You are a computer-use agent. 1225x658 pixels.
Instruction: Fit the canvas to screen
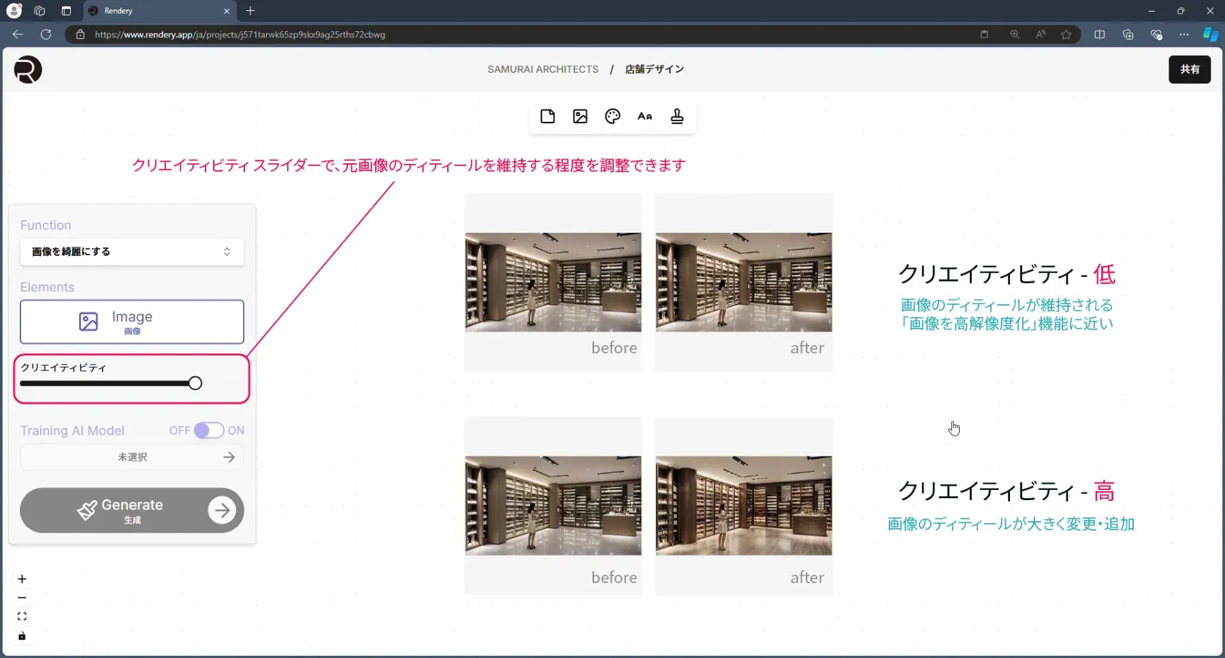click(x=22, y=616)
